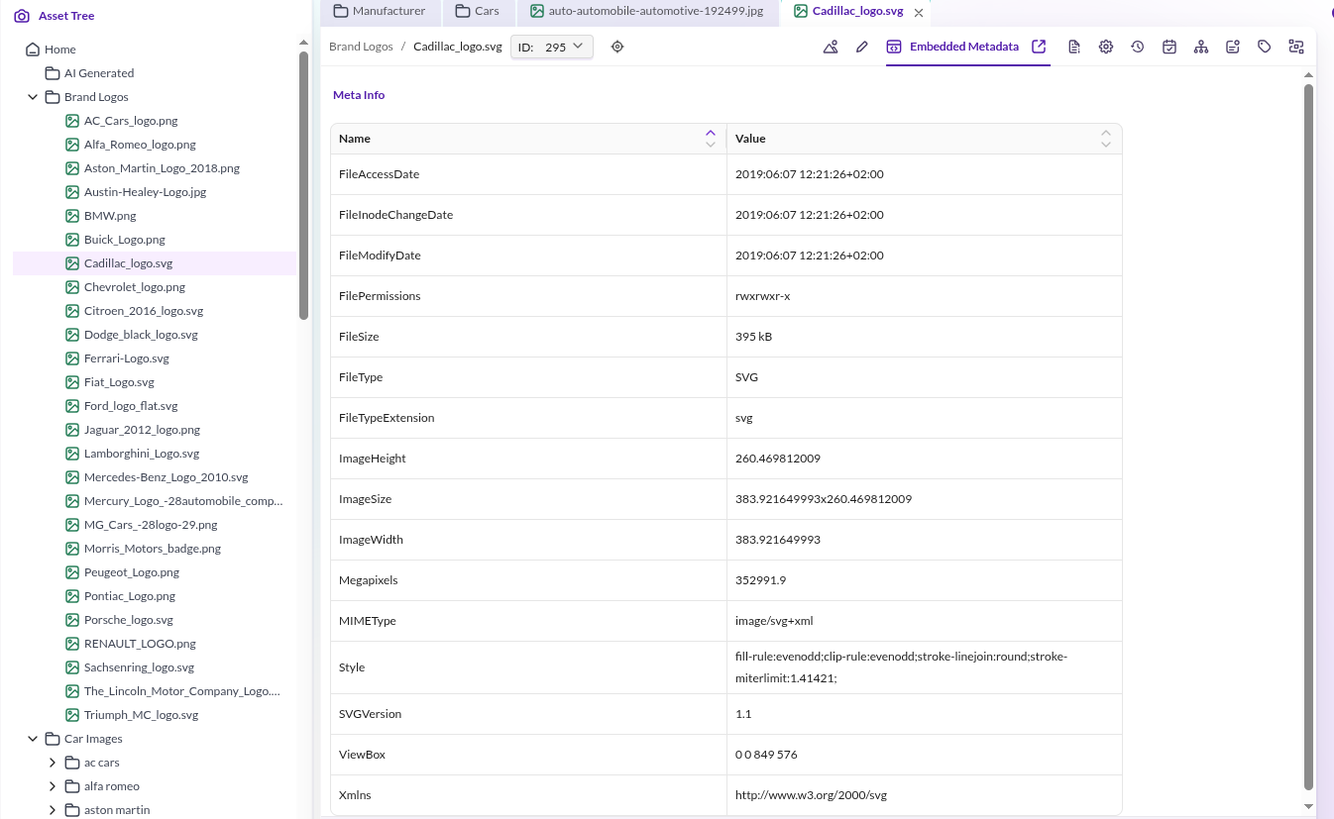1334x819 pixels.
Task: Open Ferrari-Logo.svg in the tree
Action: pos(127,358)
